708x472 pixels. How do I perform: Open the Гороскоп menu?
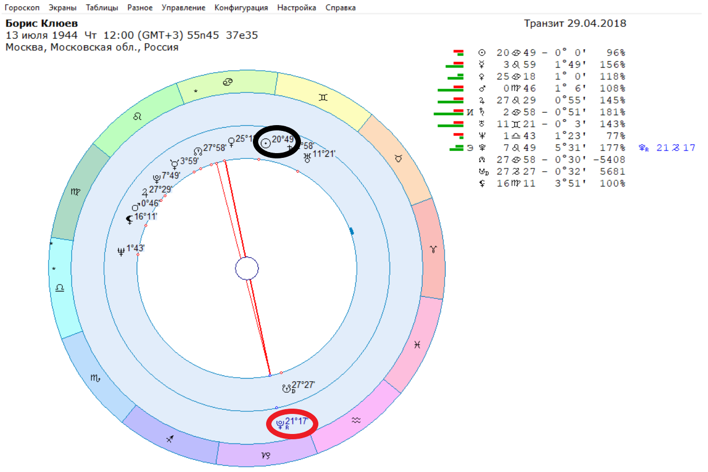(x=22, y=8)
